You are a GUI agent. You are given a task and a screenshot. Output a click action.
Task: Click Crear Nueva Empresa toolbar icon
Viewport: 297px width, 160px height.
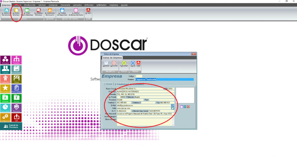tap(27, 12)
